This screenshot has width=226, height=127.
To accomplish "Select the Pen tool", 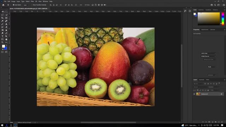I will [6, 33].
